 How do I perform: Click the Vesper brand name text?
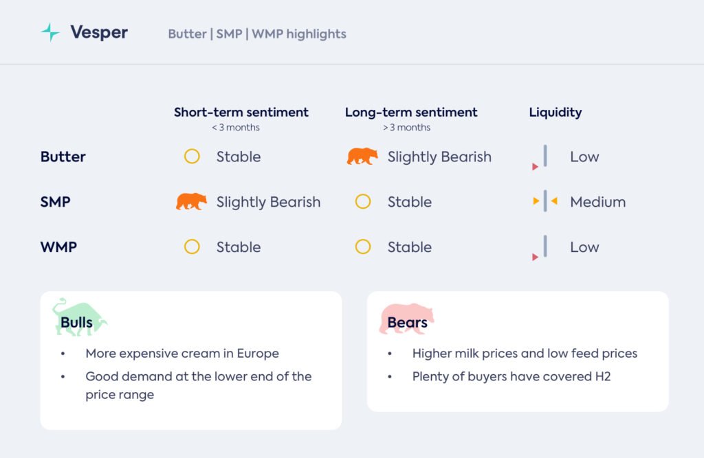pyautogui.click(x=99, y=32)
